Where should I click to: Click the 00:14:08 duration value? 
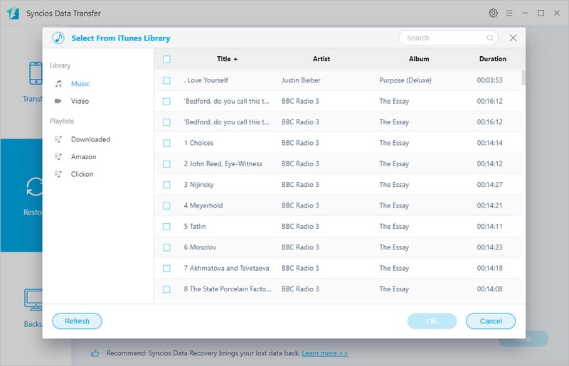pos(489,289)
